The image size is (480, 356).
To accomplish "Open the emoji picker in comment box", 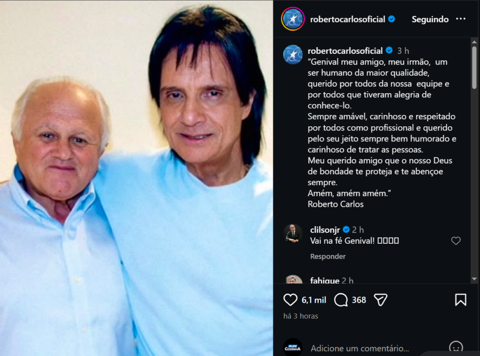I will point(456,348).
